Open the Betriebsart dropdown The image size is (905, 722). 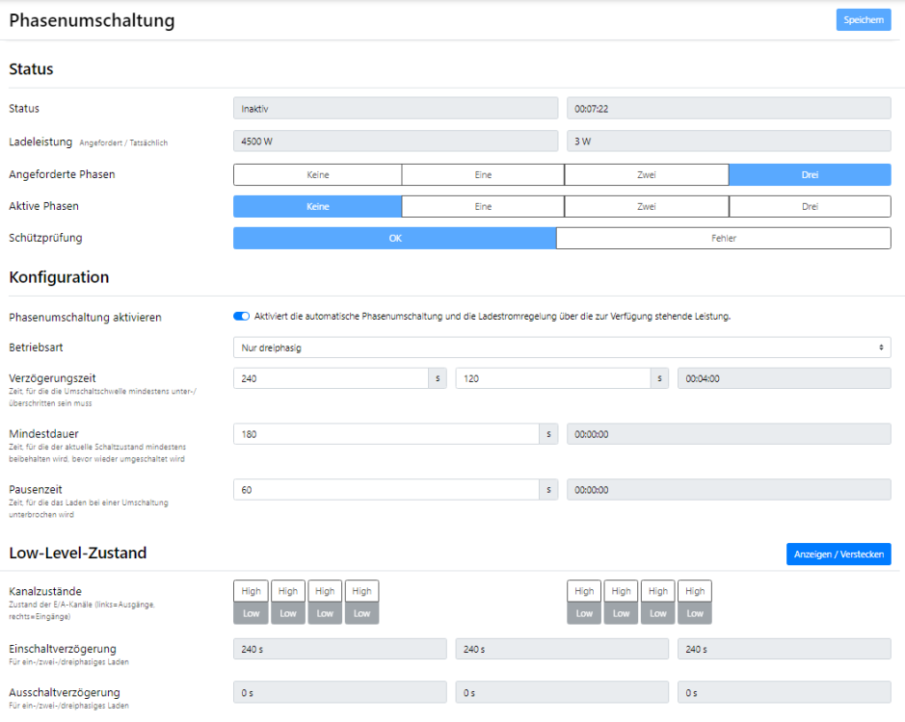coord(561,348)
